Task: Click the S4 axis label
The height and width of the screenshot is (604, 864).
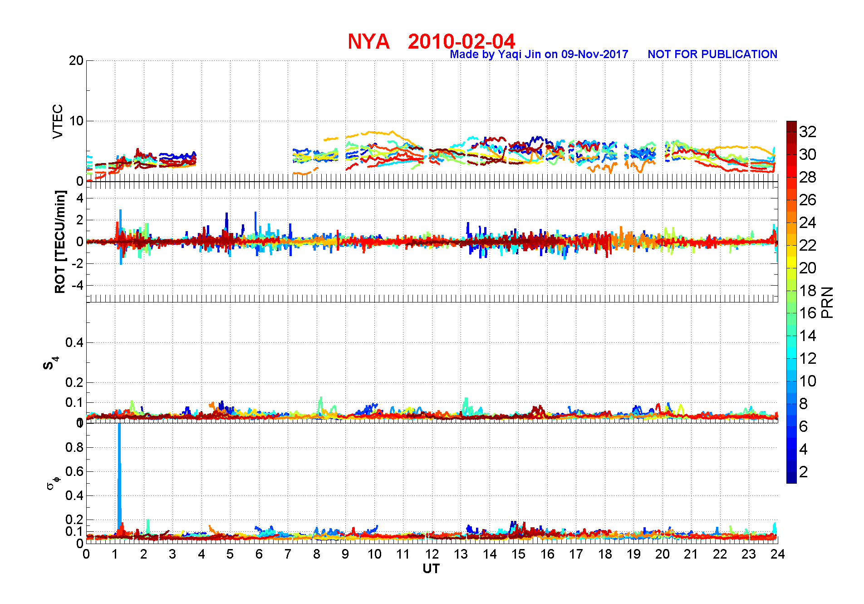Action: (x=50, y=363)
